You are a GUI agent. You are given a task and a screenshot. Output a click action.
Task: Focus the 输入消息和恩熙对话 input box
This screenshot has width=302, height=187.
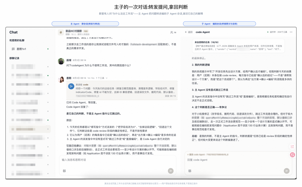click(118, 160)
